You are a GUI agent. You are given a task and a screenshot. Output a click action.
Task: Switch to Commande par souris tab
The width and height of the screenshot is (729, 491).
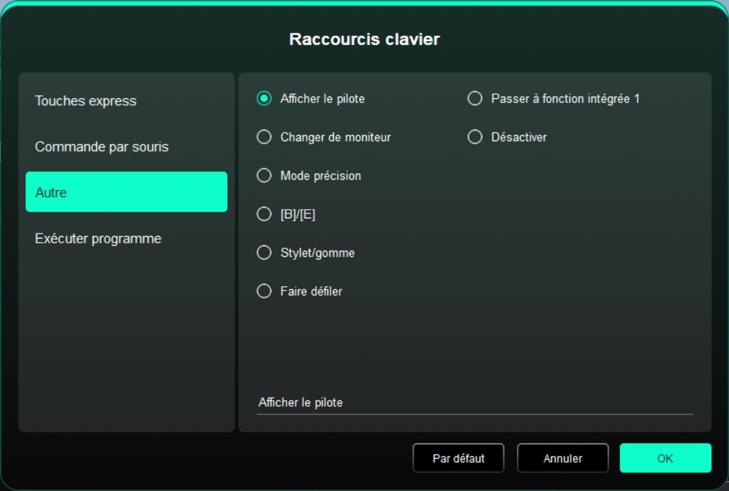pyautogui.click(x=101, y=147)
